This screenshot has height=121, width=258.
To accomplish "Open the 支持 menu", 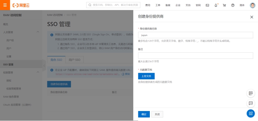I will pos(188,5).
